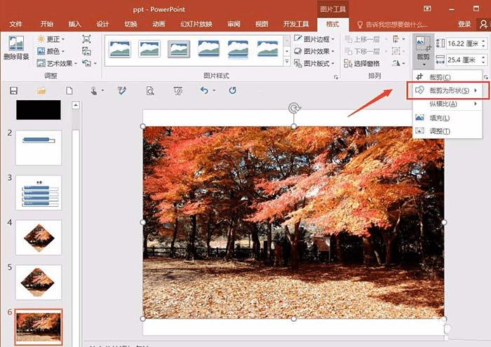
Task: Click the Undo arrow icon
Action: point(204,90)
